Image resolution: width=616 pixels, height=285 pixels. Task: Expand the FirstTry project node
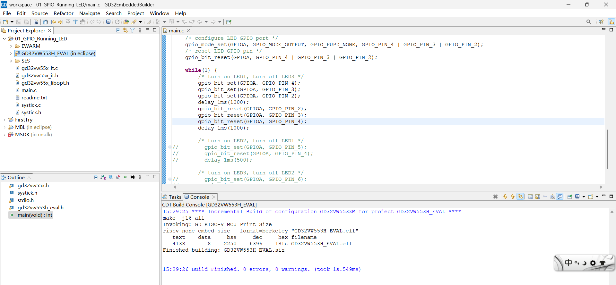[4, 120]
